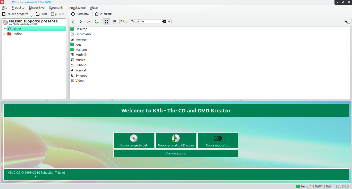This screenshot has width=352, height=189.
Task: Click the Nessun supporto presente disc icon
Action: tap(5, 22)
